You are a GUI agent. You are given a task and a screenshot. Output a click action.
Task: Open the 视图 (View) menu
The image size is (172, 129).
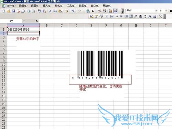[x=35, y=6]
